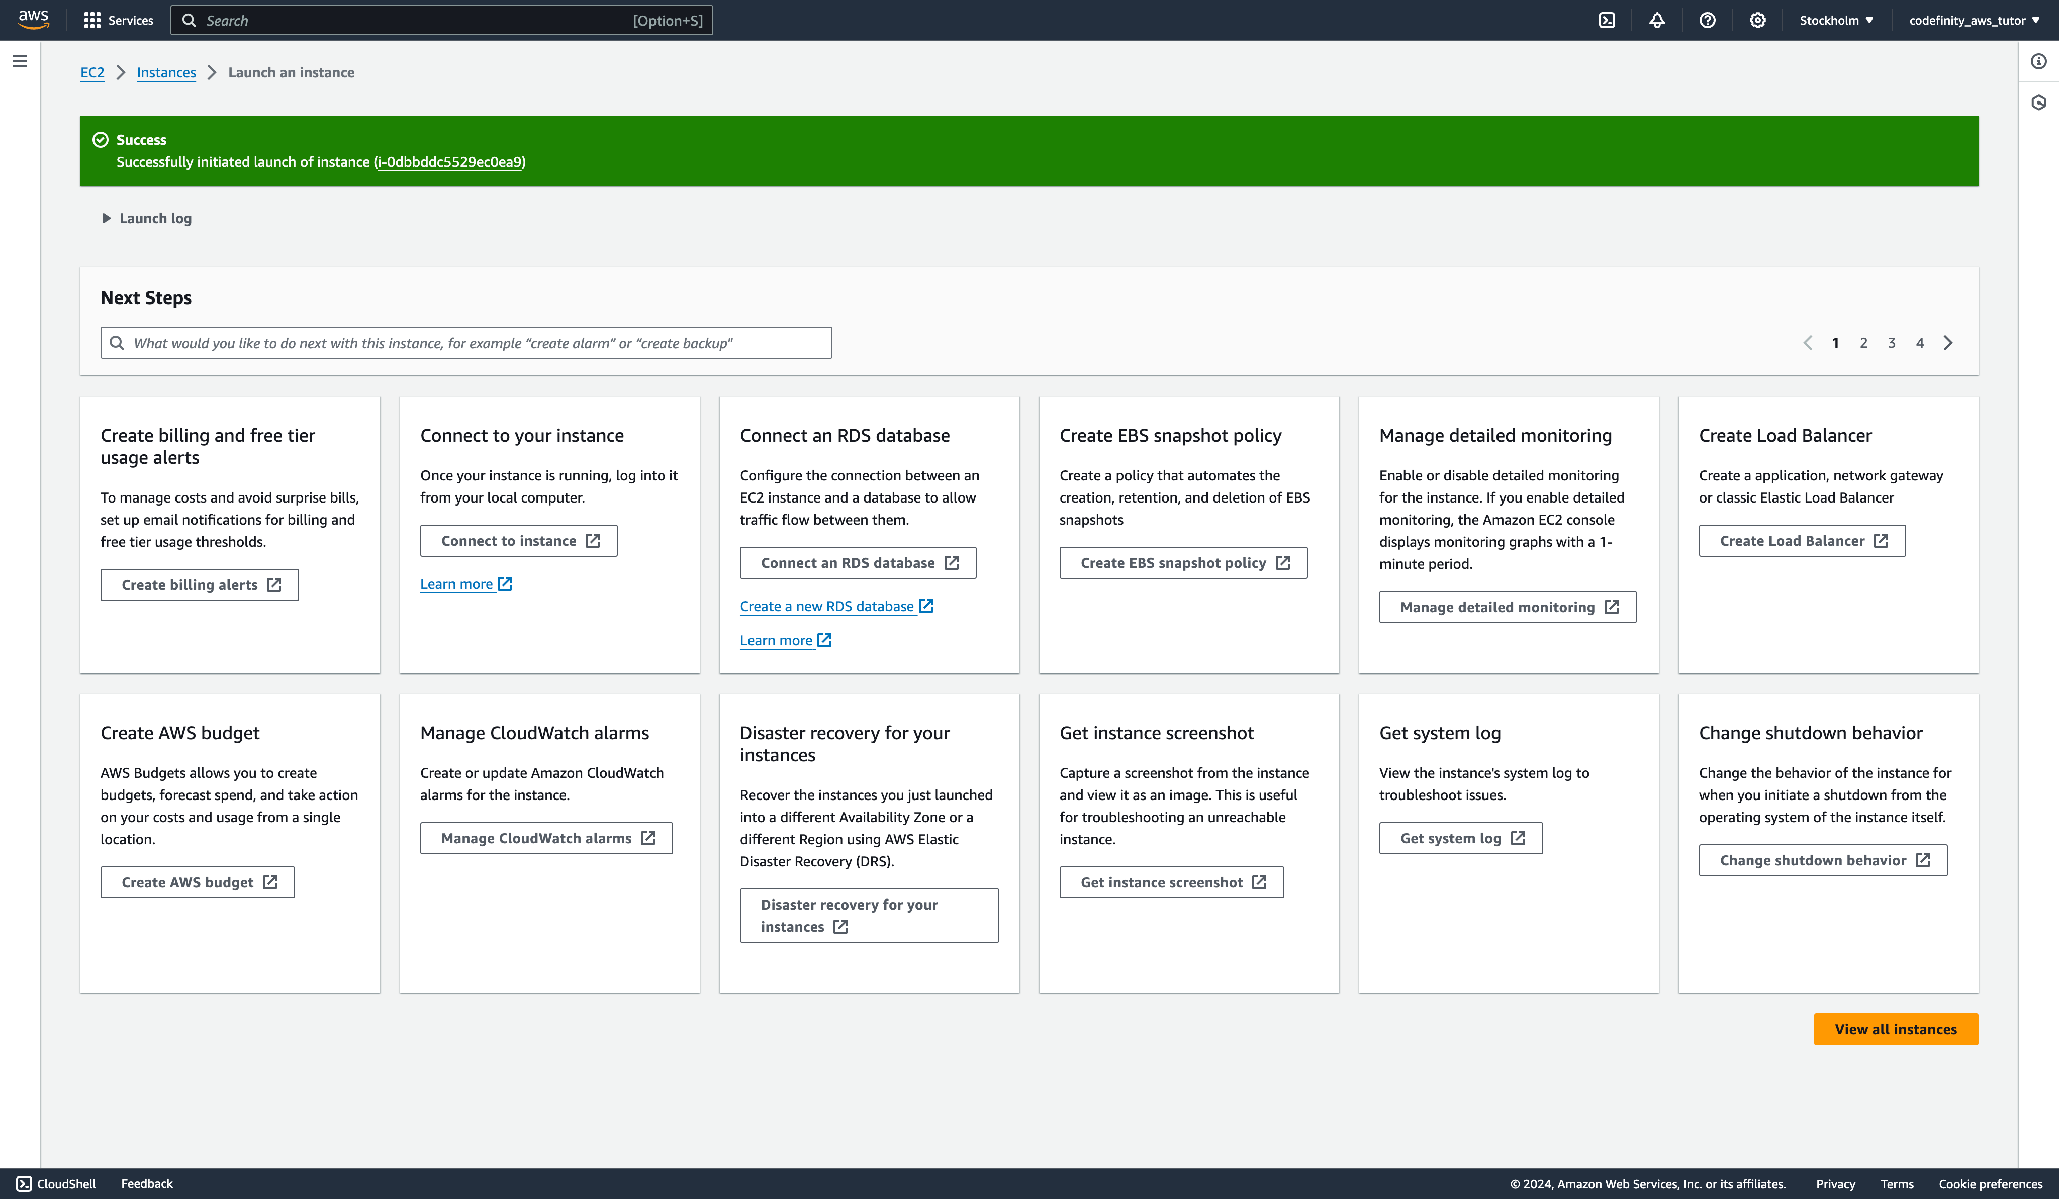Image resolution: width=2059 pixels, height=1199 pixels.
Task: Go to the next page using the right chevron
Action: tap(1948, 343)
